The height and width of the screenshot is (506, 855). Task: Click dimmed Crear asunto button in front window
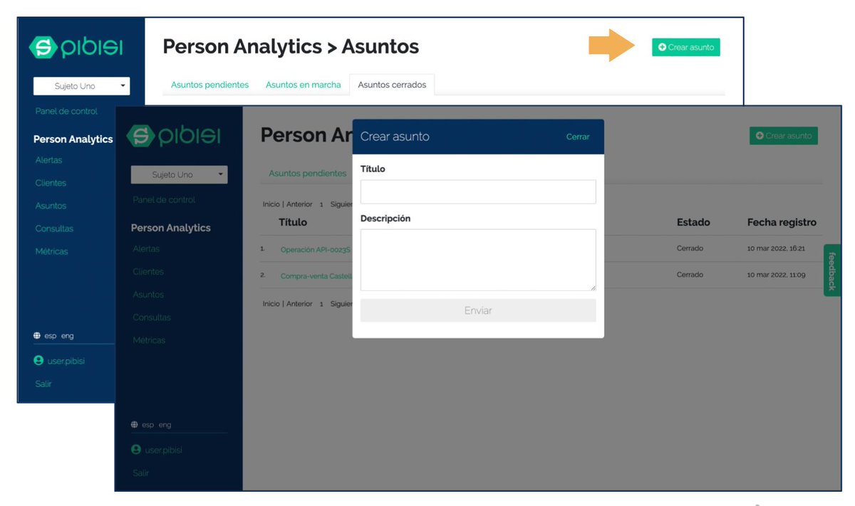pyautogui.click(x=784, y=135)
